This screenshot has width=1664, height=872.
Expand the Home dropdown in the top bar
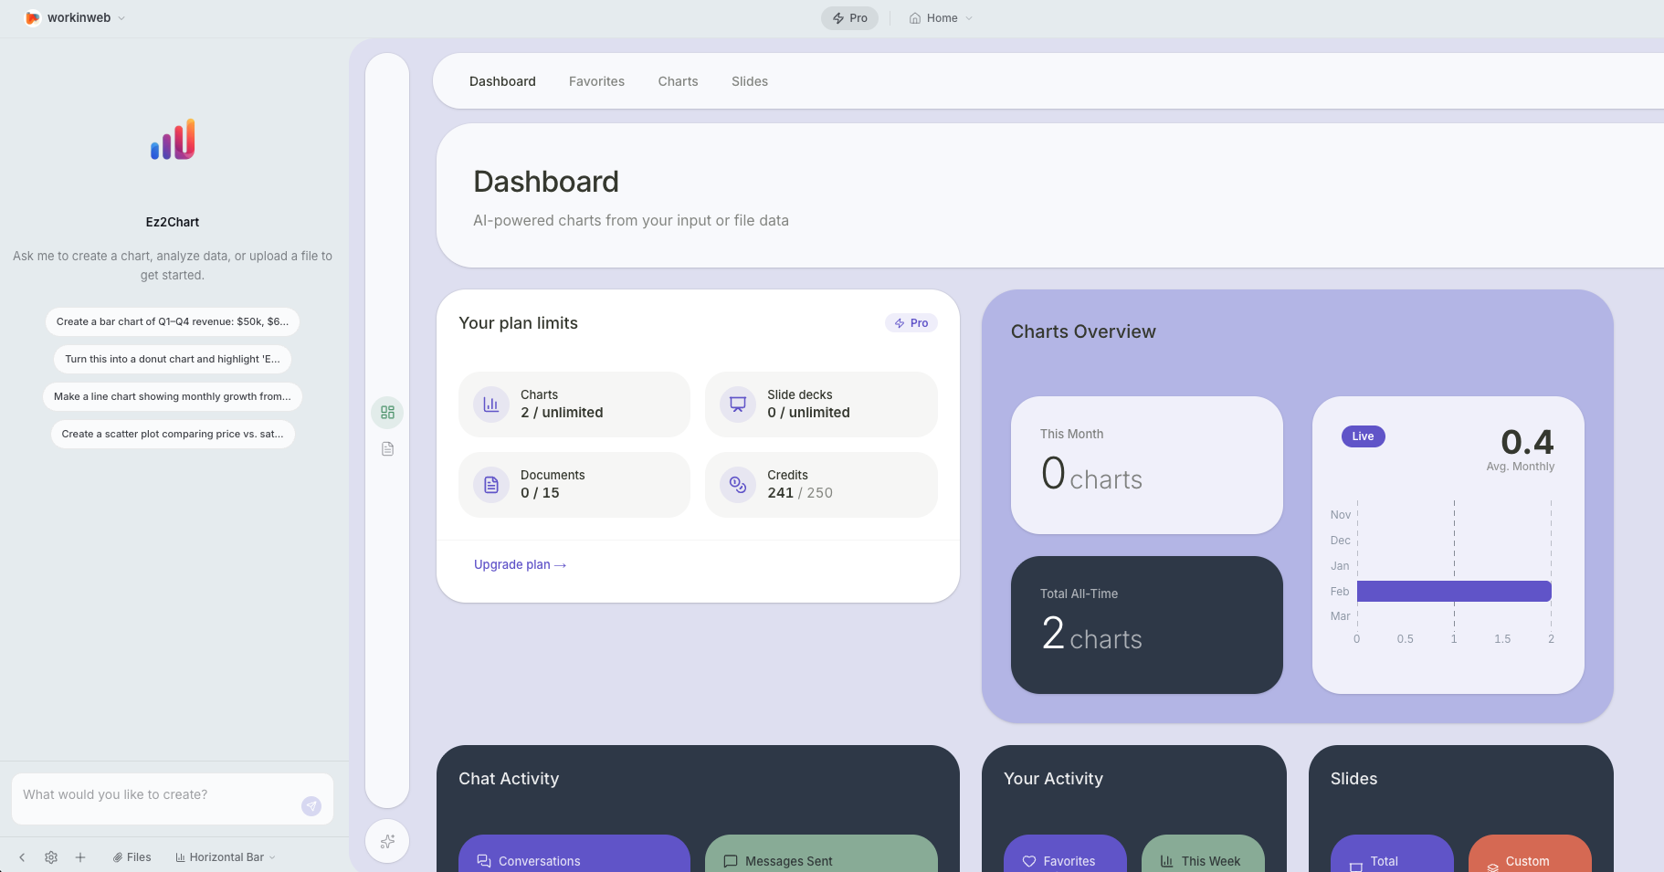click(x=940, y=17)
